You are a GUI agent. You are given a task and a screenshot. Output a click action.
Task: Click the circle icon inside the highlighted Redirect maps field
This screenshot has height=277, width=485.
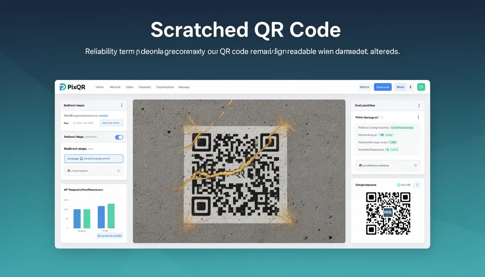click(x=81, y=158)
